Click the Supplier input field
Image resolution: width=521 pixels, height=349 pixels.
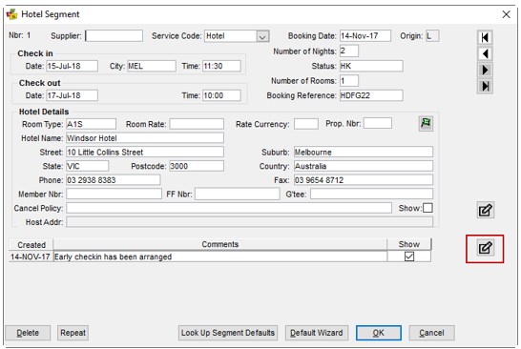114,36
